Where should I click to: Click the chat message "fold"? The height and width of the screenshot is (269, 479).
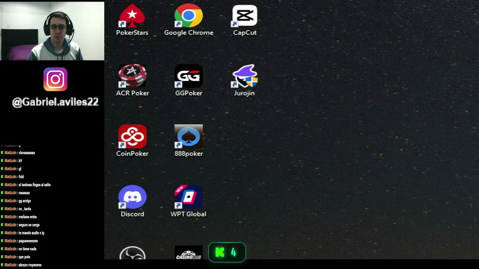tap(21, 177)
